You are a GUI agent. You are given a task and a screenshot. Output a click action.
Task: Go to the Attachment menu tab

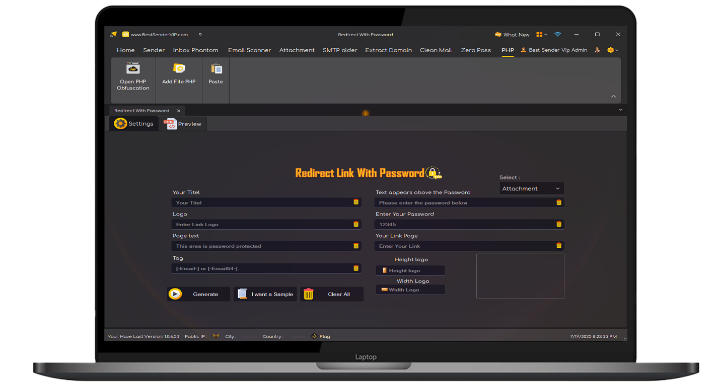tap(297, 50)
